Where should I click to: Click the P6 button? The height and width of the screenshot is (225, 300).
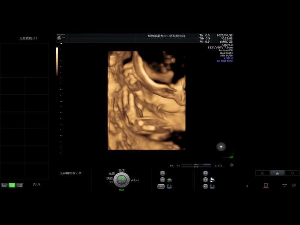(205, 173)
